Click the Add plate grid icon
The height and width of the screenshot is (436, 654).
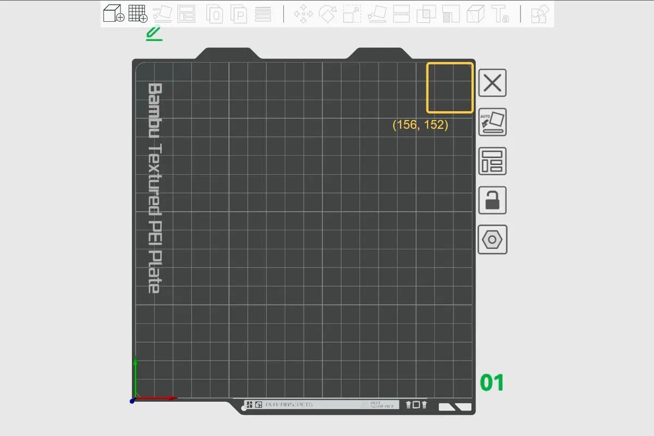coord(138,14)
